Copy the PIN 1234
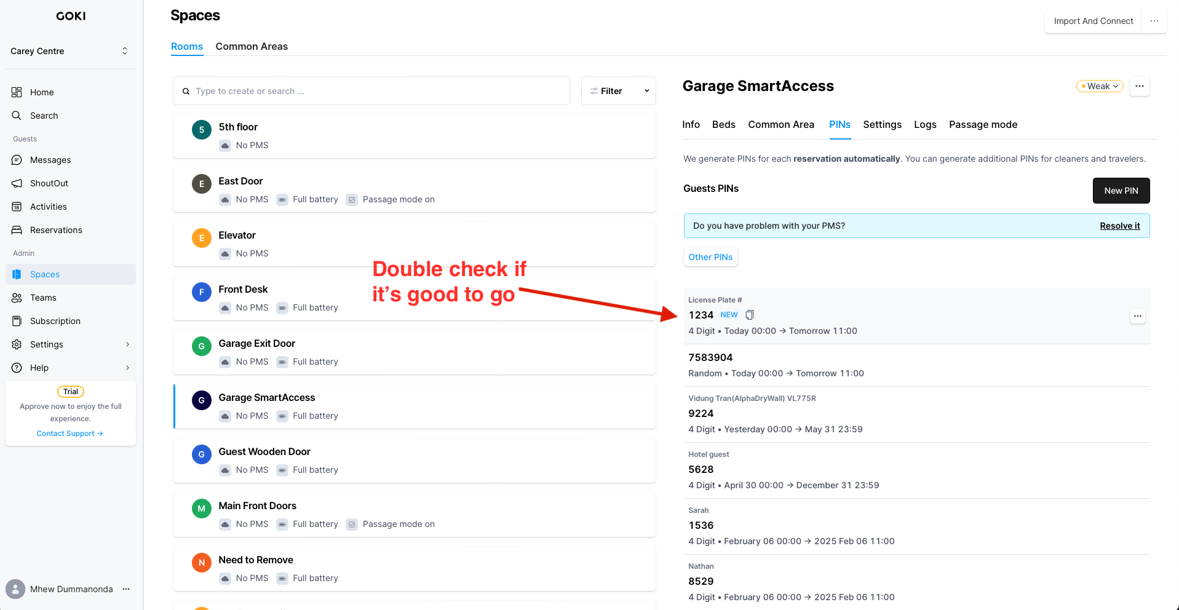This screenshot has width=1179, height=610. click(750, 315)
